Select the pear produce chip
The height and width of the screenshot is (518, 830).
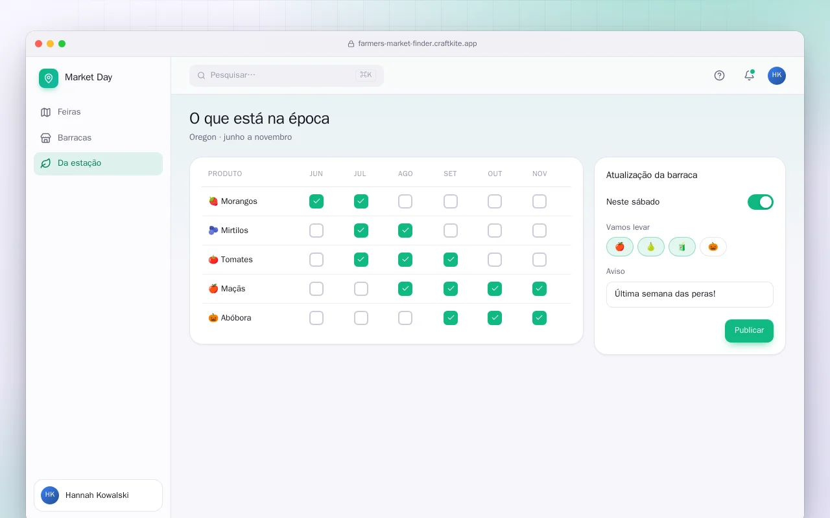pos(651,247)
